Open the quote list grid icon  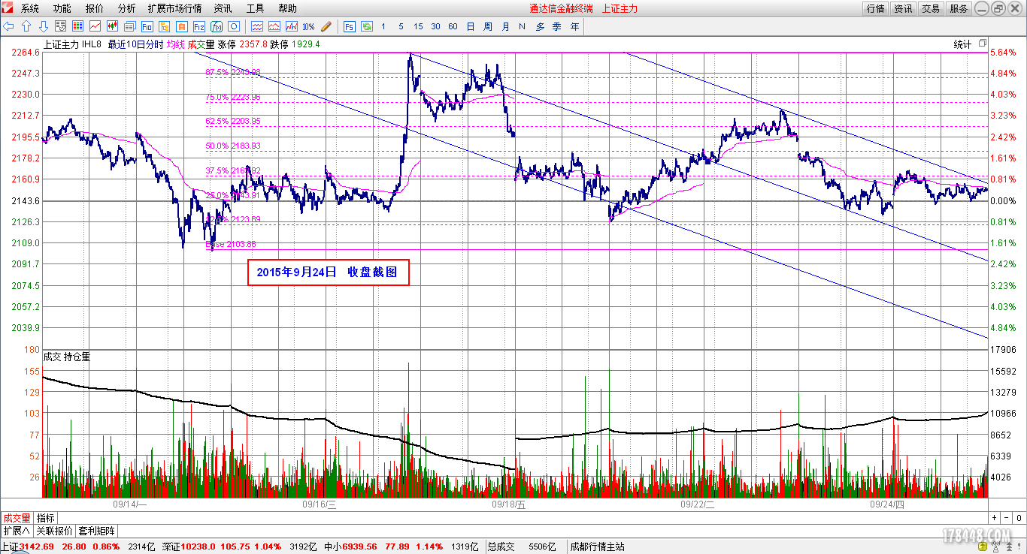(x=77, y=26)
